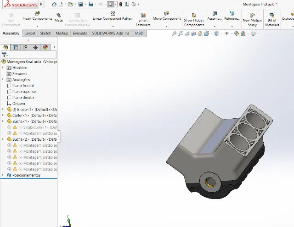The width and height of the screenshot is (294, 227).
Task: Expand the Posicionamentos mates folder
Action: 3,175
